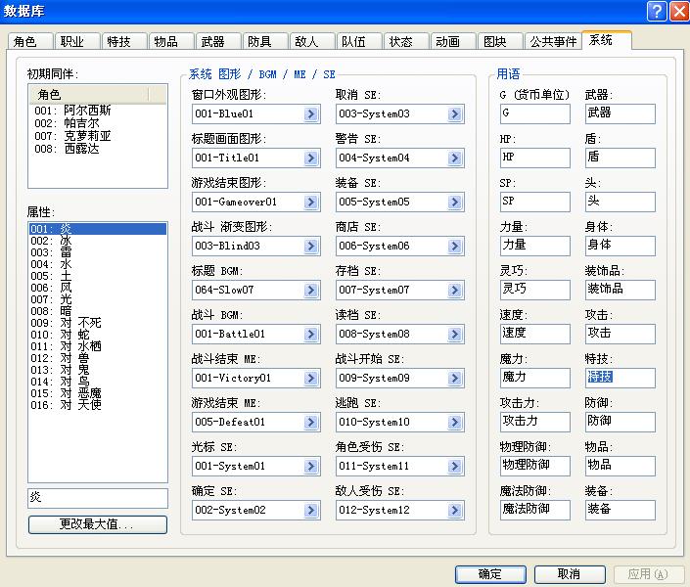This screenshot has height=587, width=690.
Task: Click the currency unit field containing G
Action: point(534,113)
